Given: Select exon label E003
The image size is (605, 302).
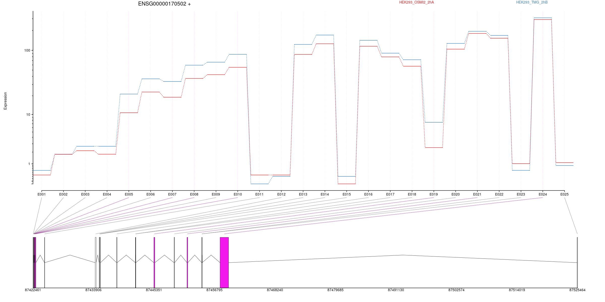Looking at the screenshot, I should [x=85, y=194].
